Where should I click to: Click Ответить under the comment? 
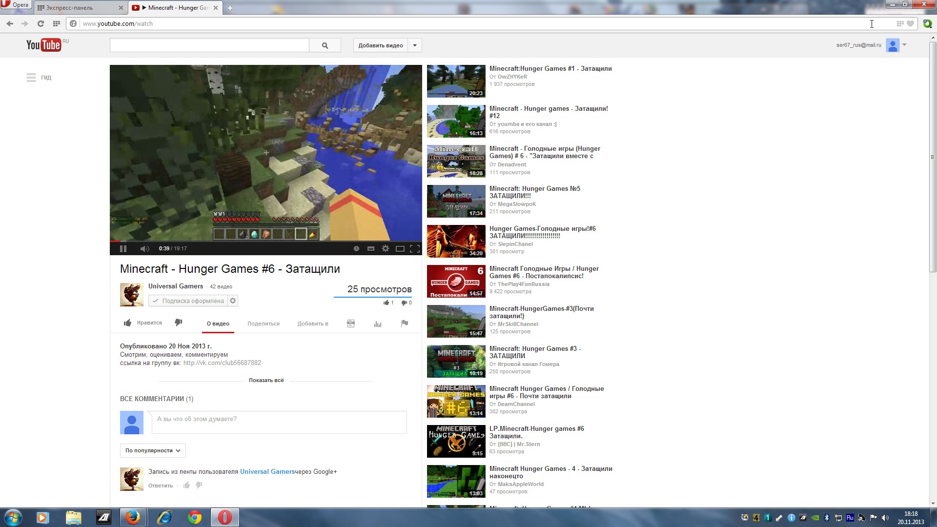161,486
